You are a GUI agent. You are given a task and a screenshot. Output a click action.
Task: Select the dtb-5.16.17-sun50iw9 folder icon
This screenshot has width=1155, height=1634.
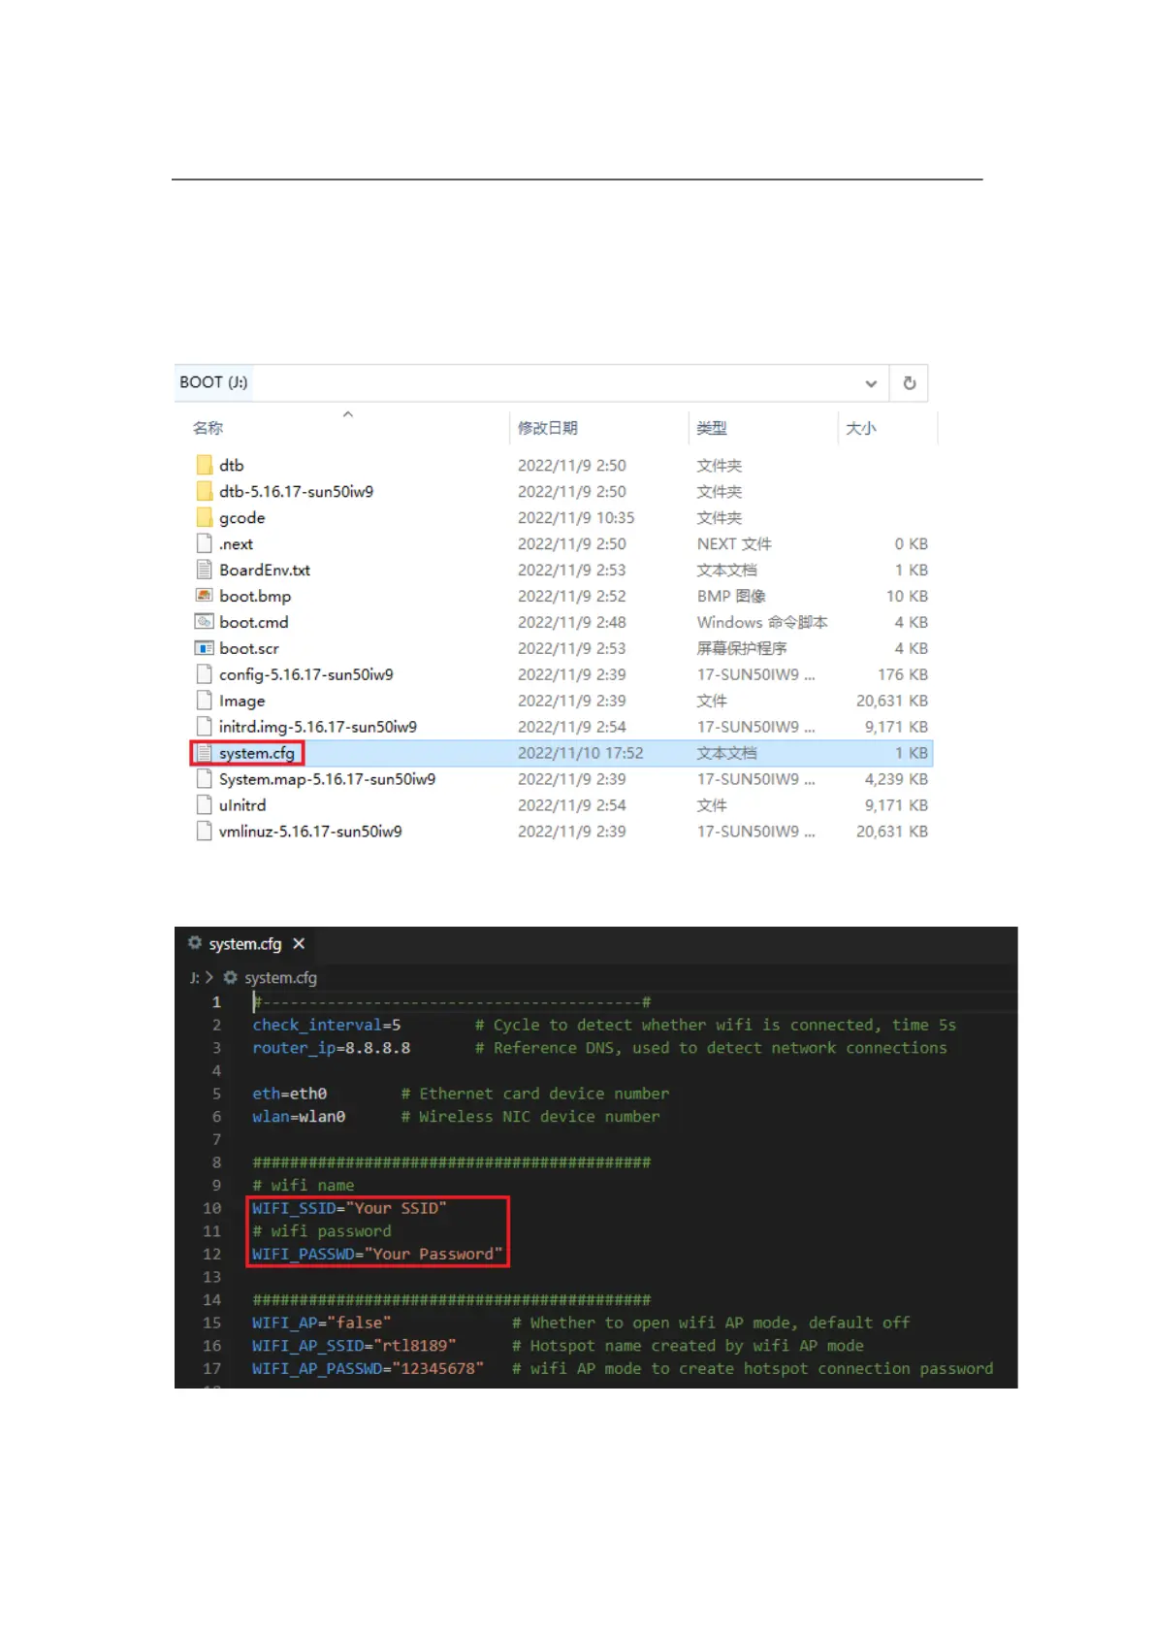point(204,491)
